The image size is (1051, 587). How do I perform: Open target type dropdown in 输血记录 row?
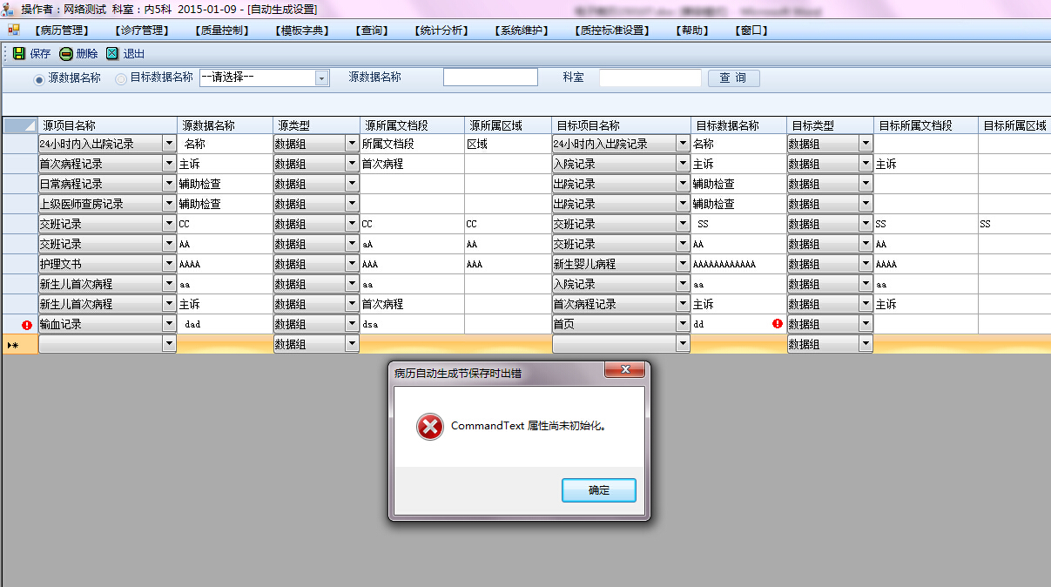866,324
